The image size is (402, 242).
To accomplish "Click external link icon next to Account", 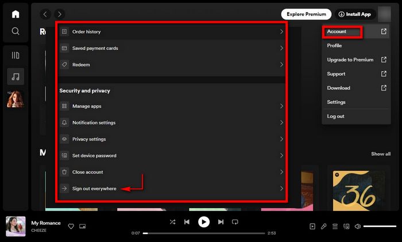I will pos(384,32).
